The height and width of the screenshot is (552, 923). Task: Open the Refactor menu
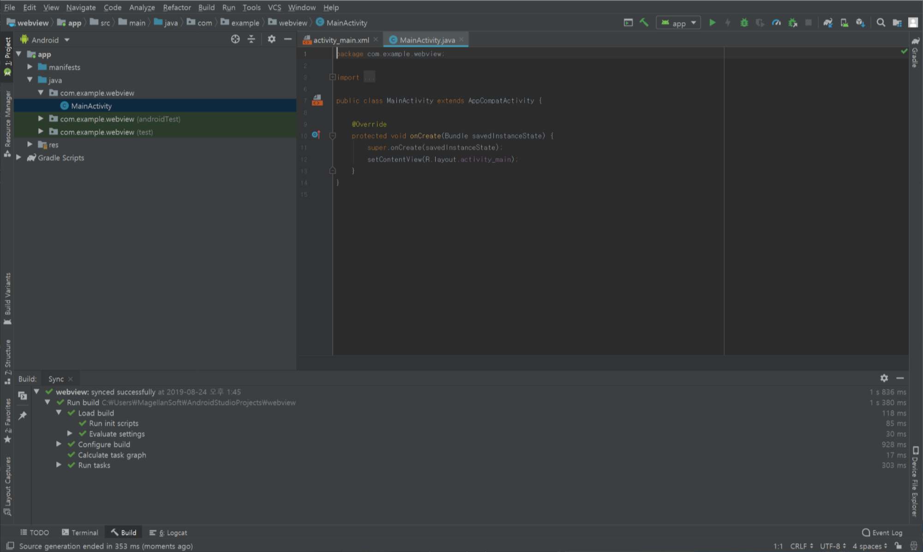click(x=177, y=7)
